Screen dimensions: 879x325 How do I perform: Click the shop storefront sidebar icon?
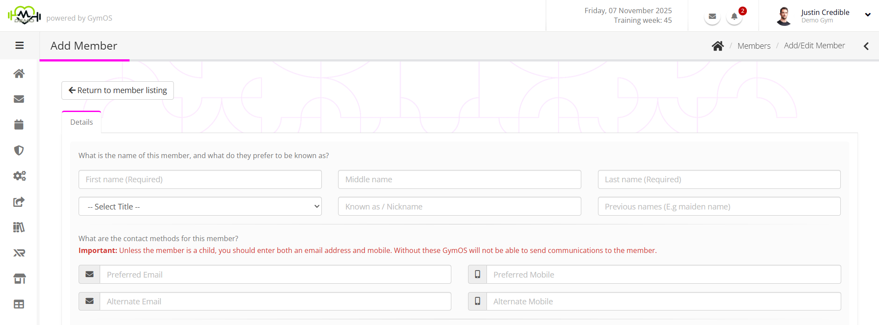(x=19, y=279)
